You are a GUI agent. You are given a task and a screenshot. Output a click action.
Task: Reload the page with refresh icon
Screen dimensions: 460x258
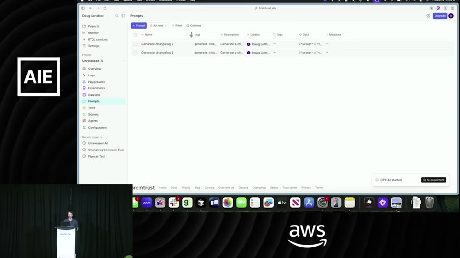coord(105,8)
